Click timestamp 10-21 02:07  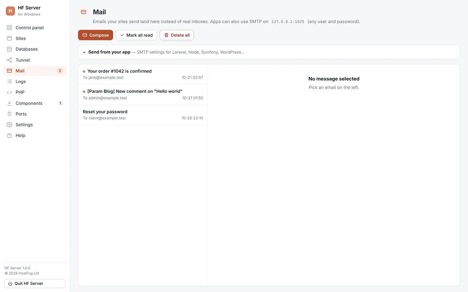click(x=192, y=78)
